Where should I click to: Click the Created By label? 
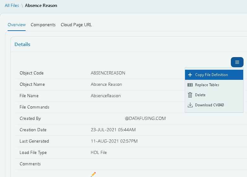pyautogui.click(x=30, y=119)
